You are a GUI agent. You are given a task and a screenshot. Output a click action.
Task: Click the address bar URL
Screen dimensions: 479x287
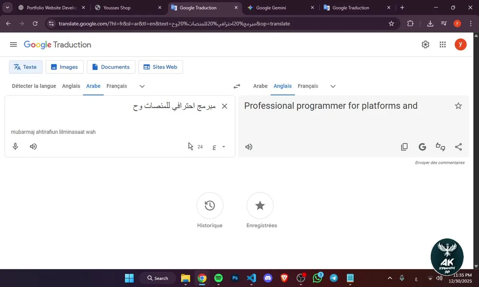tap(174, 24)
